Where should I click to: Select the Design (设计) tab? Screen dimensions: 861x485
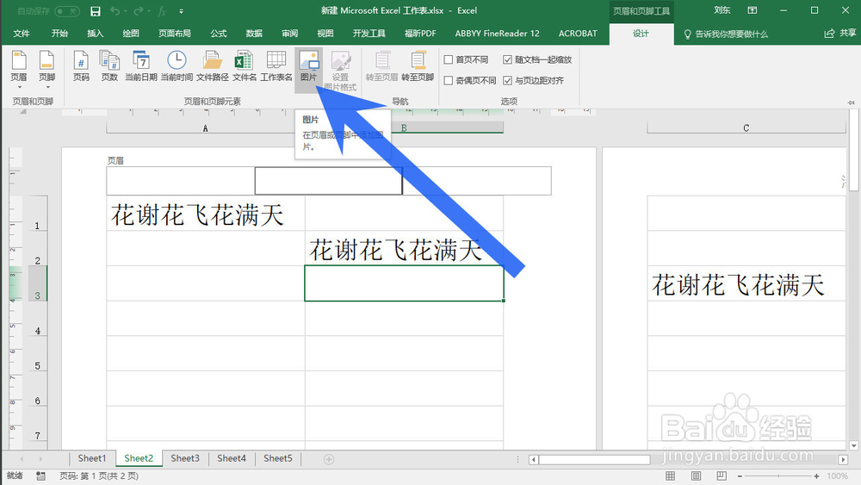tap(641, 34)
